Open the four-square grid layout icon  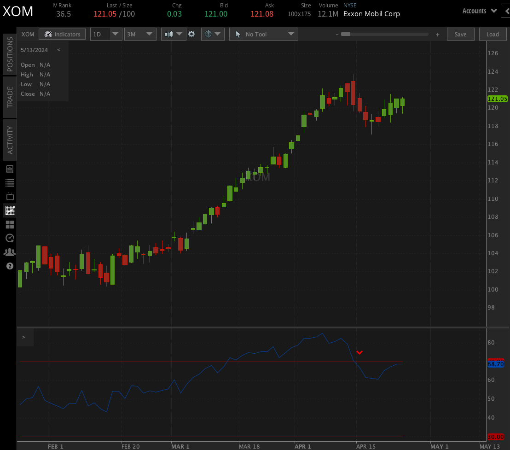pos(10,225)
